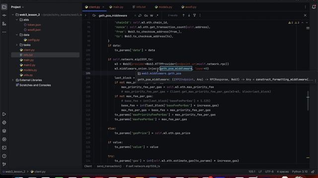This screenshot has height=178, width=318.
Task: Open the Run tool window
Action: pos(4,114)
